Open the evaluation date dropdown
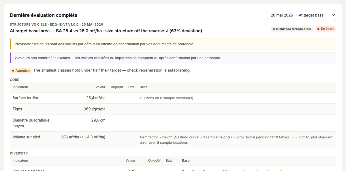The height and width of the screenshot is (171, 346). [x=301, y=15]
